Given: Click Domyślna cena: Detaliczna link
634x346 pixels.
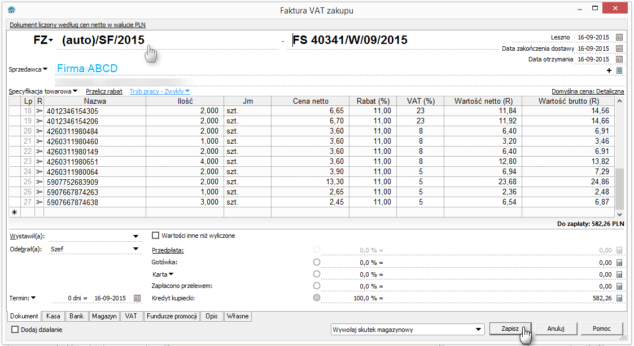Looking at the screenshot, I should click(x=588, y=91).
